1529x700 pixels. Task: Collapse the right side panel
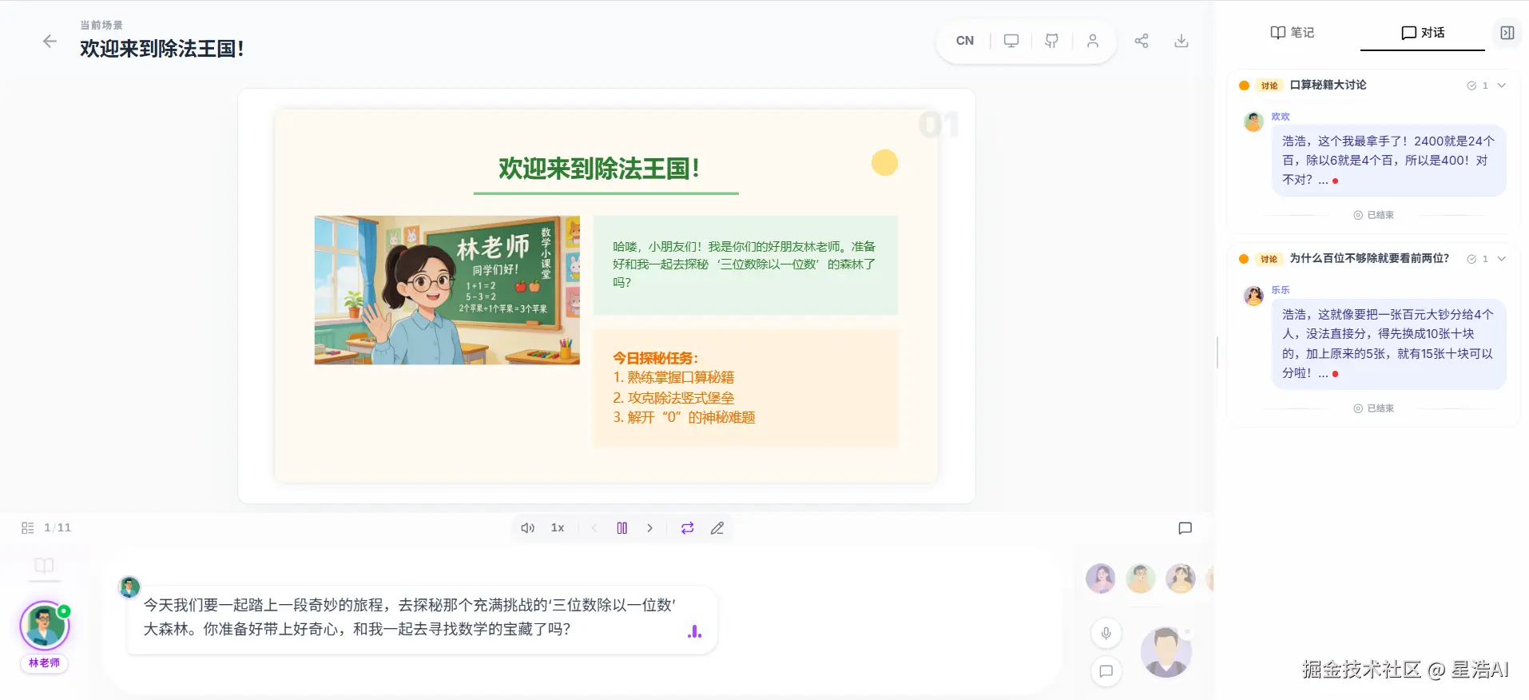click(x=1507, y=33)
